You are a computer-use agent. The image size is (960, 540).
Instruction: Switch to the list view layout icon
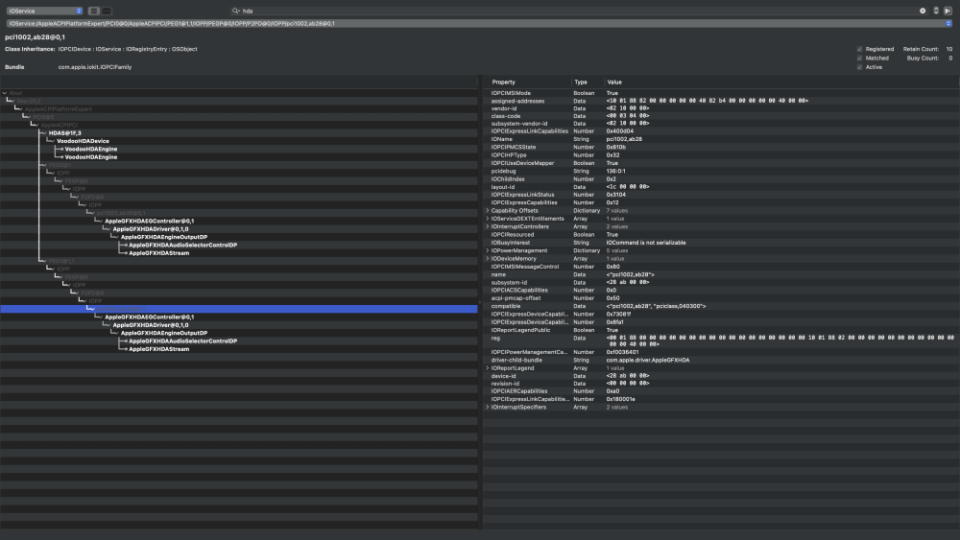94,11
